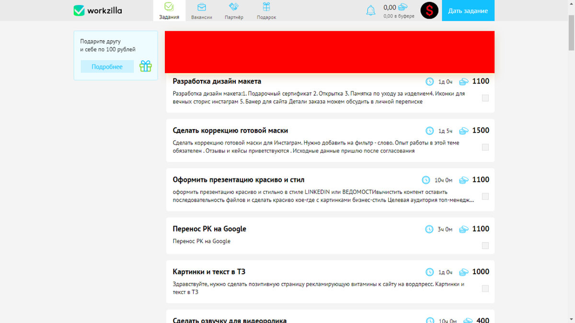Click the 0,00 в буфере text
The width and height of the screenshot is (575, 323).
[399, 16]
